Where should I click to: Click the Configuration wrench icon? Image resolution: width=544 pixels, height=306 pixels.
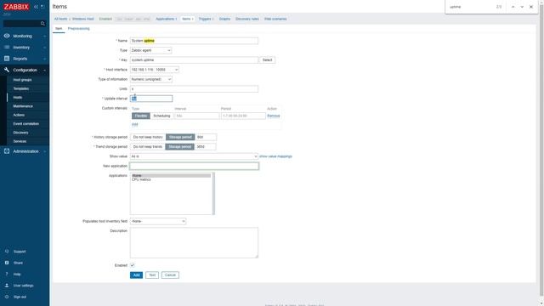point(7,70)
